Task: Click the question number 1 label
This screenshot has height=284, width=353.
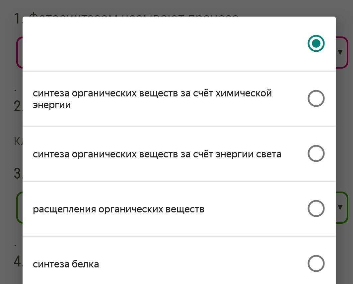Action: [18, 18]
